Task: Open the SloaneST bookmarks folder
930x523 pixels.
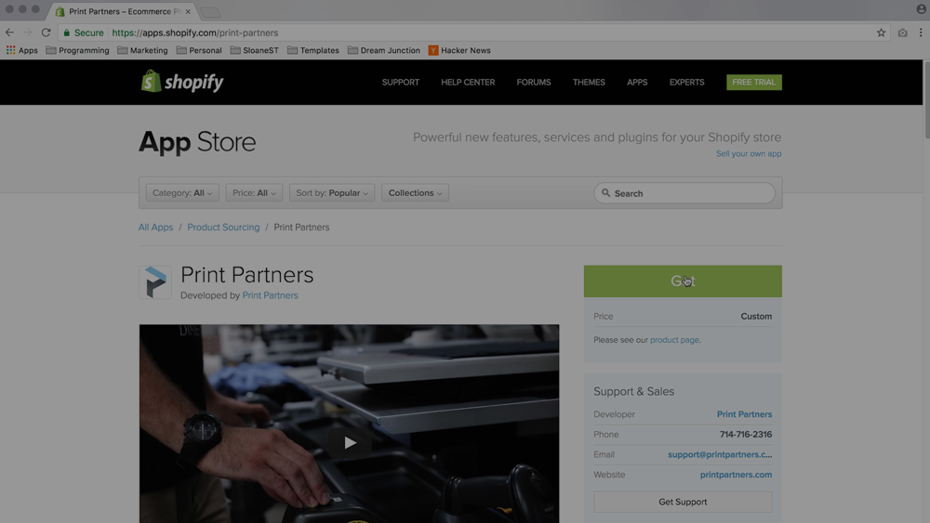Action: (255, 50)
